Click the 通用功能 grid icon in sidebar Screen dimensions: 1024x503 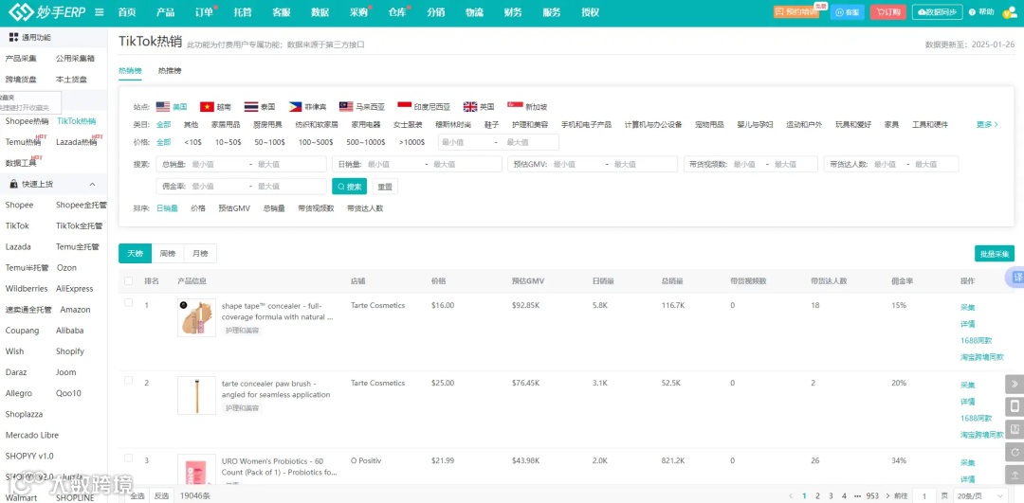click(13, 37)
